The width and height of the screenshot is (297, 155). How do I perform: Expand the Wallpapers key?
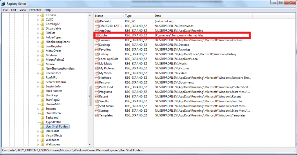tap(38, 145)
